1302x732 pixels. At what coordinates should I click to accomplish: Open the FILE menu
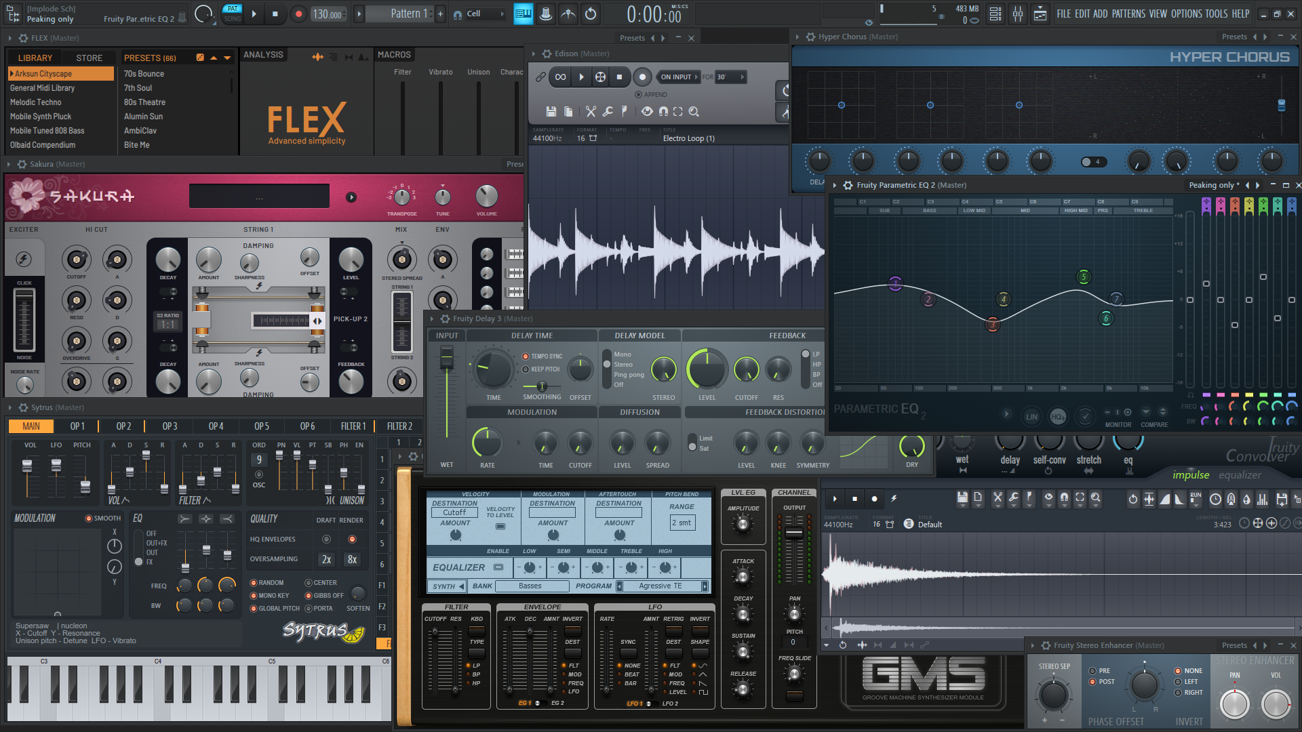[1063, 14]
